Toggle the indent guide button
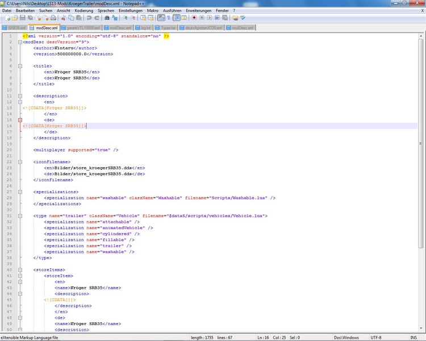The image size is (426, 341). pyautogui.click(x=176, y=18)
